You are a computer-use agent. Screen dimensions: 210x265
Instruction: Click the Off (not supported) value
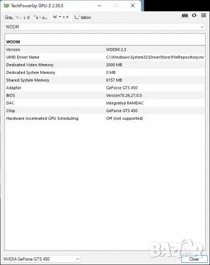[124, 118]
